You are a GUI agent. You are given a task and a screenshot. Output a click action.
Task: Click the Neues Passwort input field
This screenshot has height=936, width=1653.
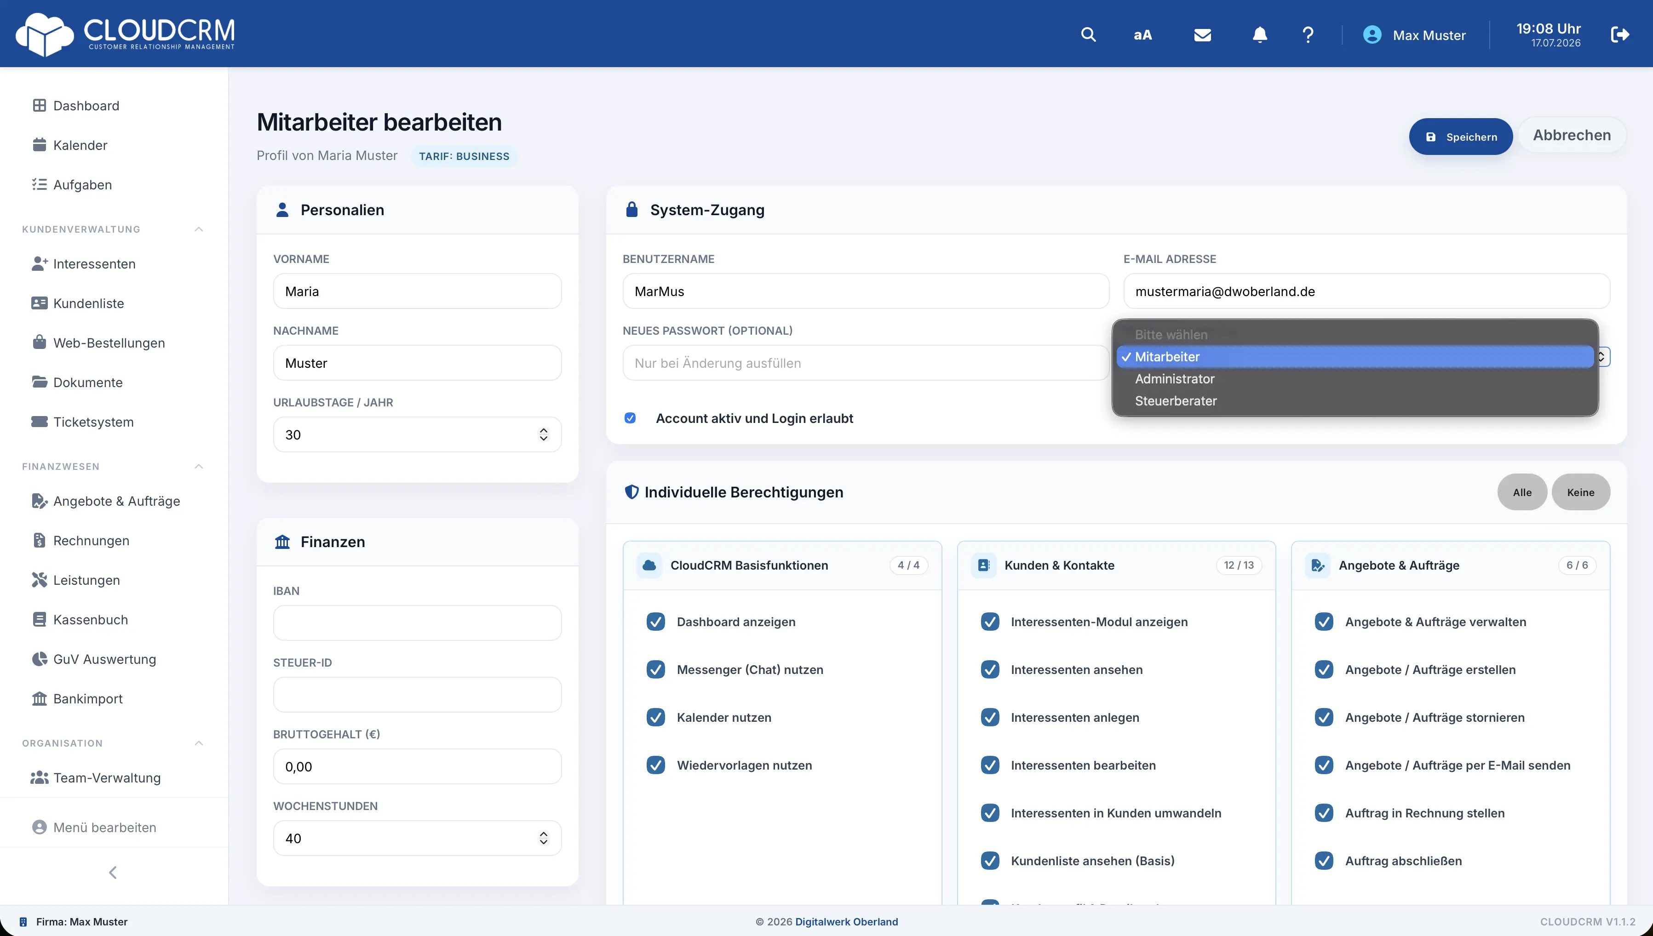click(x=866, y=363)
